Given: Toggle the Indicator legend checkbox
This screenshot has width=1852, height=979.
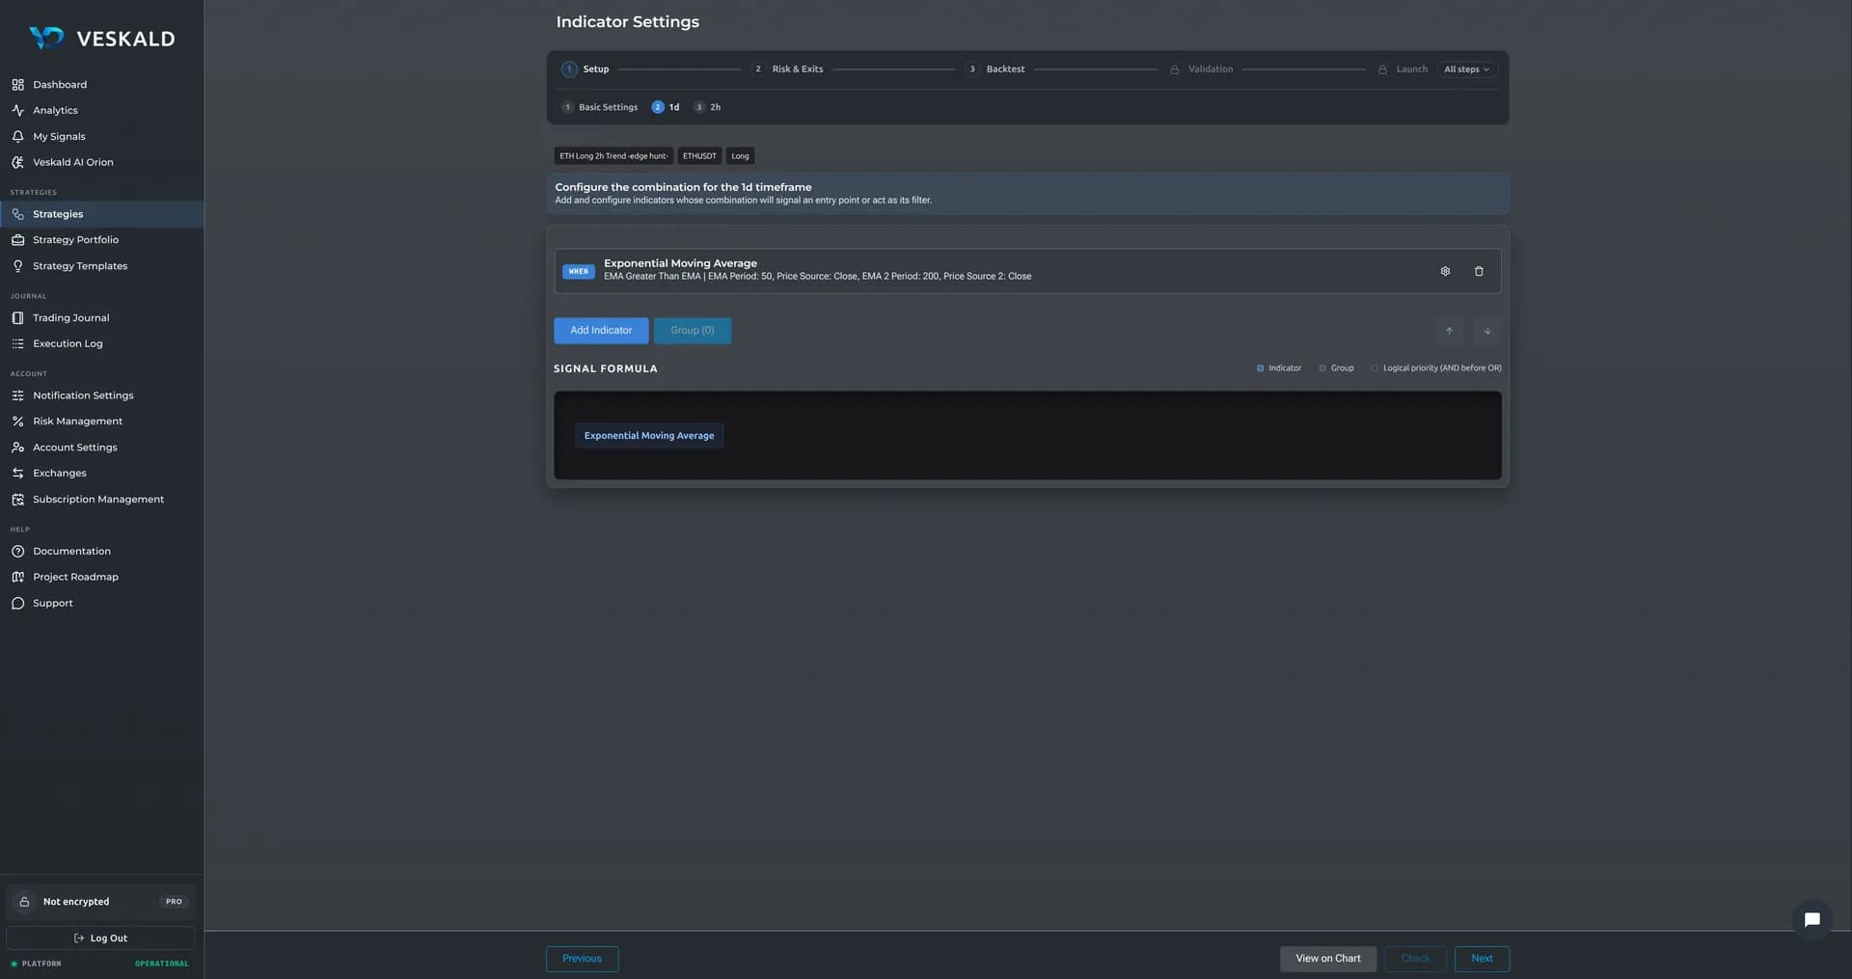Looking at the screenshot, I should click(x=1260, y=368).
